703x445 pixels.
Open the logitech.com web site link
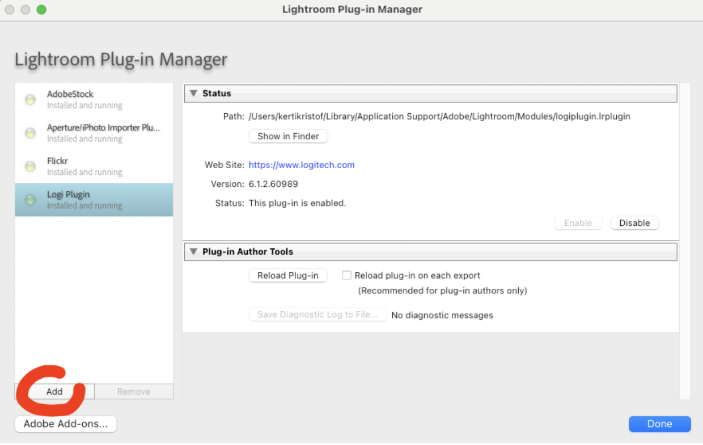point(302,165)
